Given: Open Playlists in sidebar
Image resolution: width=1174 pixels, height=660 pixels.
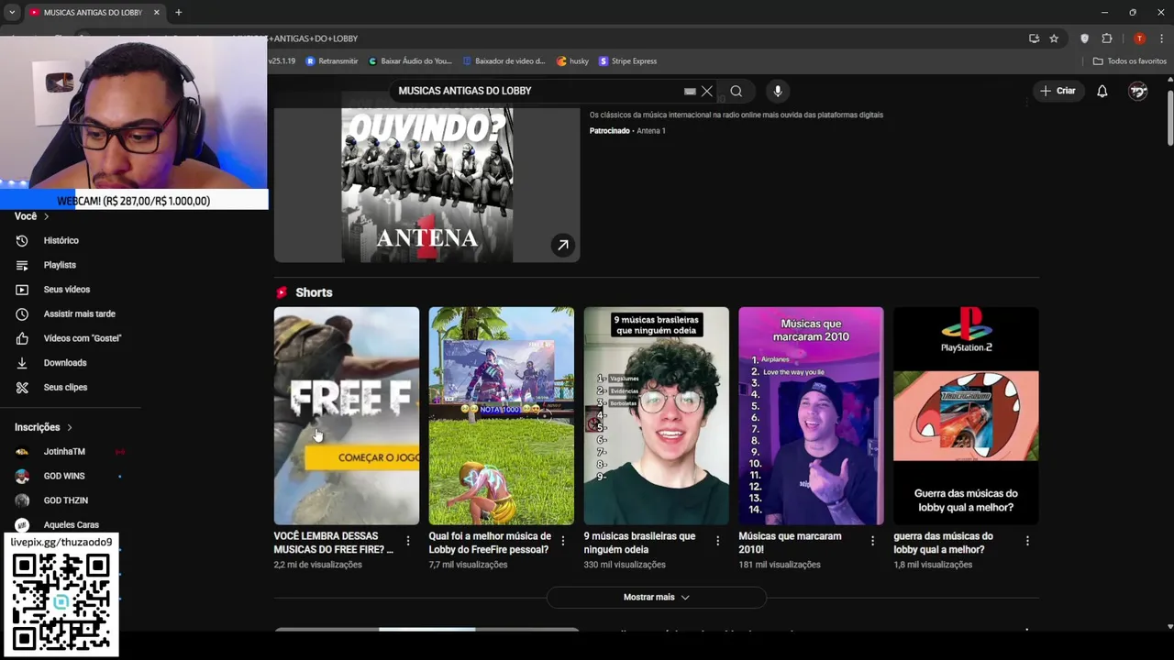Looking at the screenshot, I should (x=60, y=265).
